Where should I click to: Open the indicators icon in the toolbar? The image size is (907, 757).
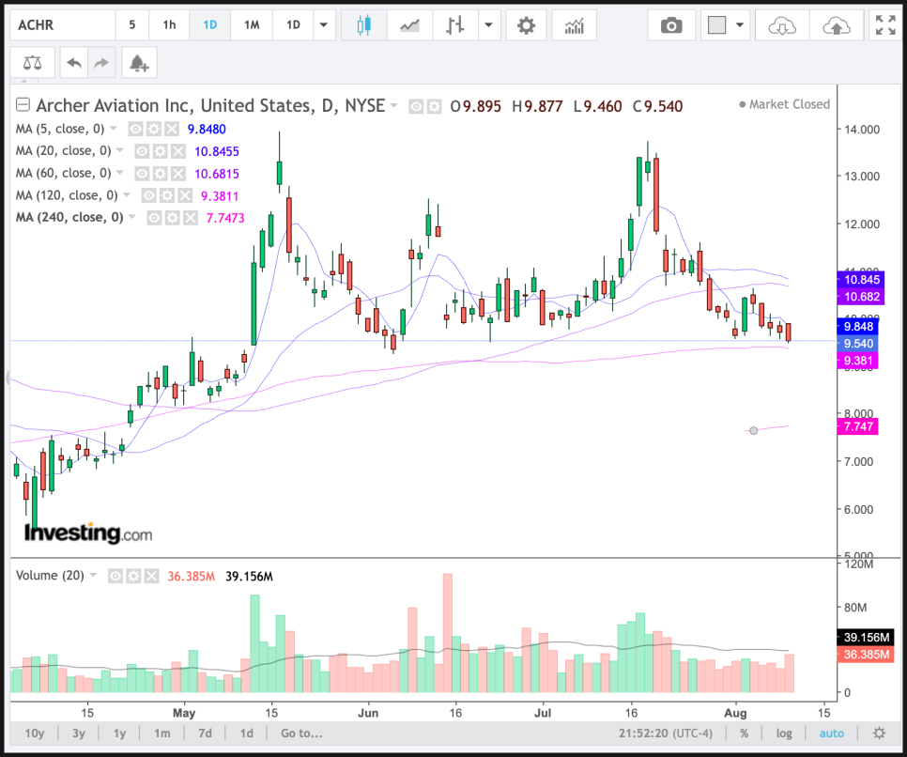[x=574, y=24]
